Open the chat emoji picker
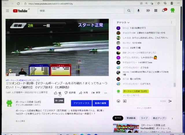This screenshot has width=185, height=135. [x=118, y=101]
